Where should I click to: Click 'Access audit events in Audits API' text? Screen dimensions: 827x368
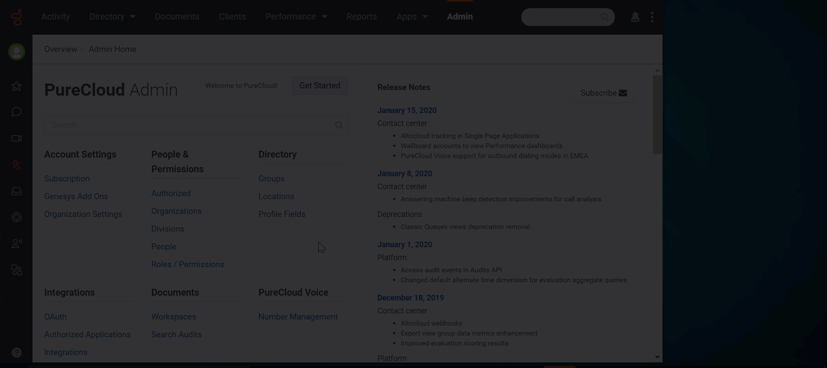point(451,270)
